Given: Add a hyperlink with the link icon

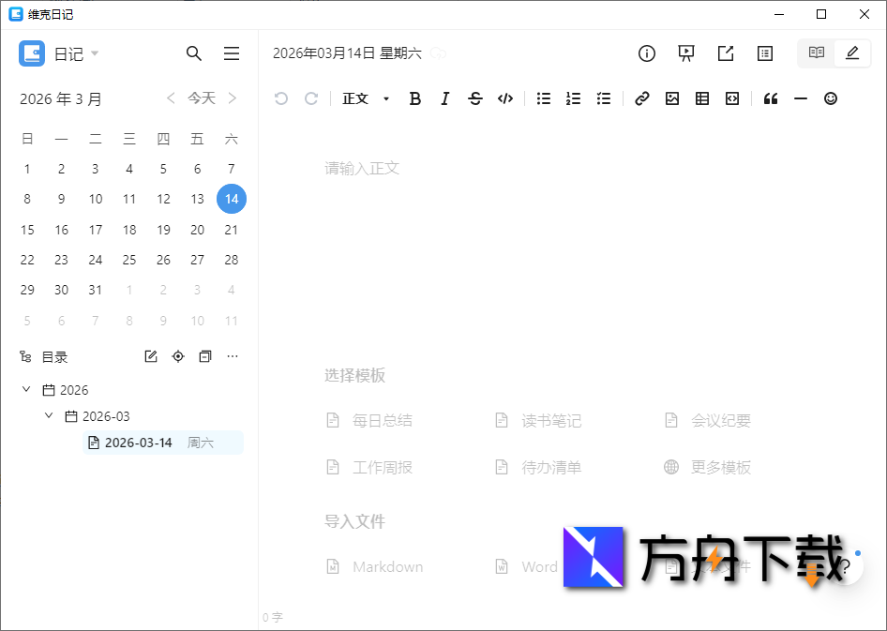Looking at the screenshot, I should tap(641, 98).
